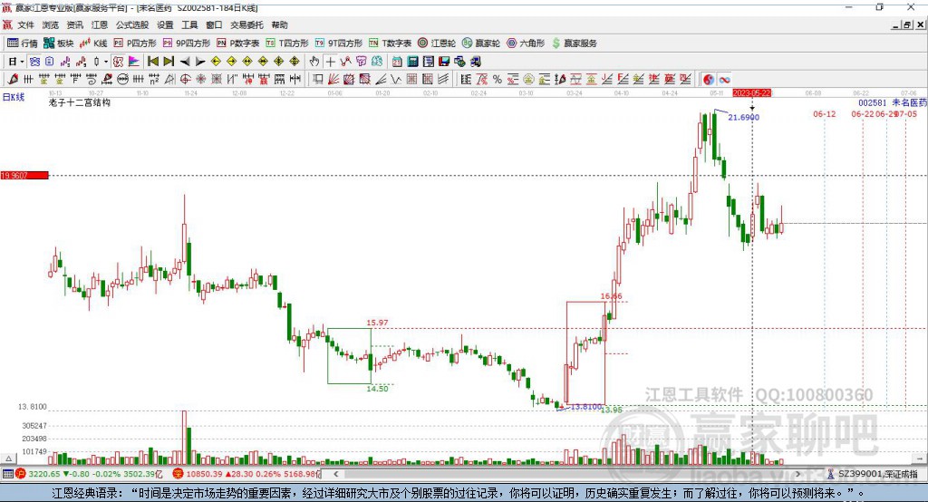Open the 浏览 menu
Viewport: 928px width, 502px height.
[51, 24]
